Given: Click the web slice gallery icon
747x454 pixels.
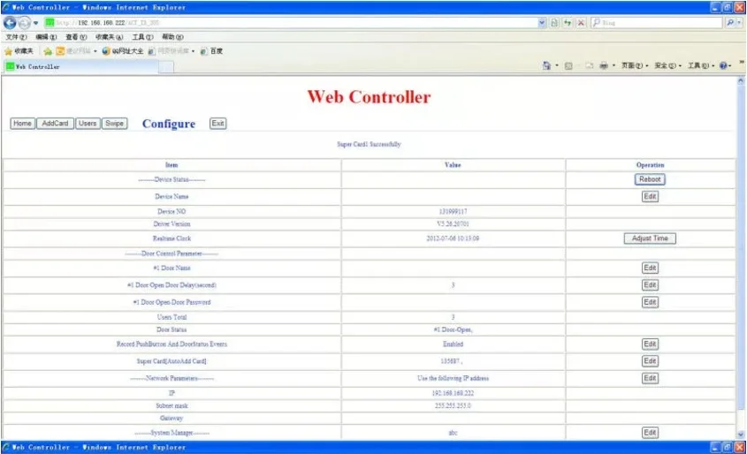Looking at the screenshot, I should coord(151,51).
